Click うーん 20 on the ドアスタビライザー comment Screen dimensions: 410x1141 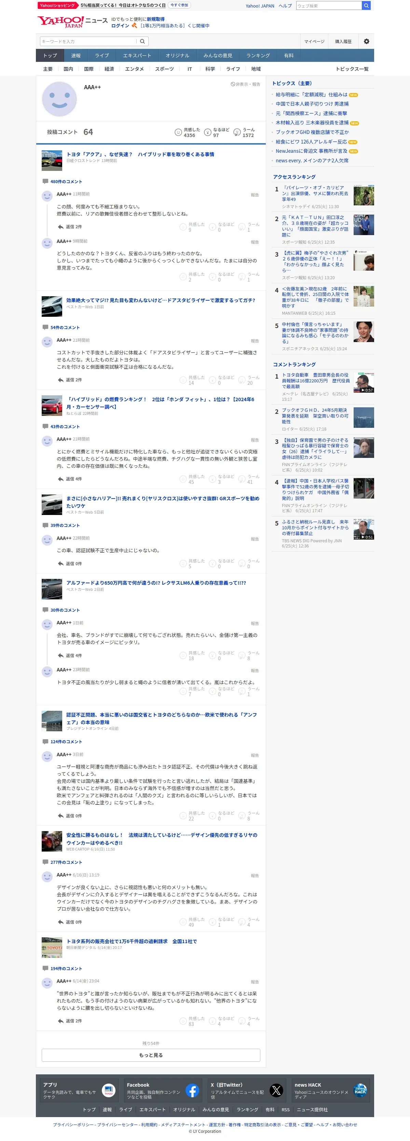pos(249,380)
